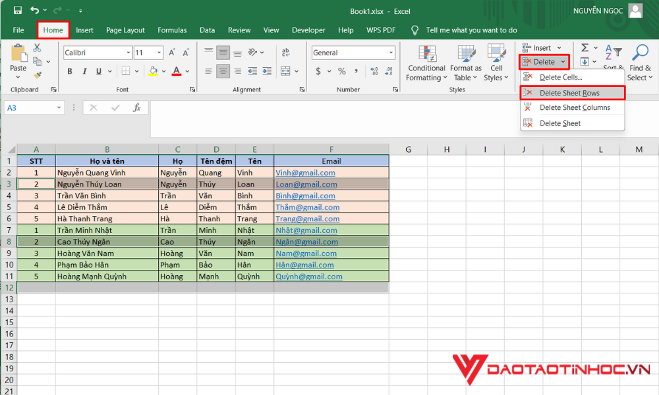
Task: Toggle Underline formatting
Action: click(x=98, y=70)
